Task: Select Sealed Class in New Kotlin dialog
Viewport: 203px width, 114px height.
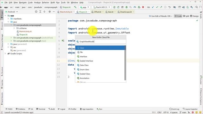Action: click(x=100, y=74)
